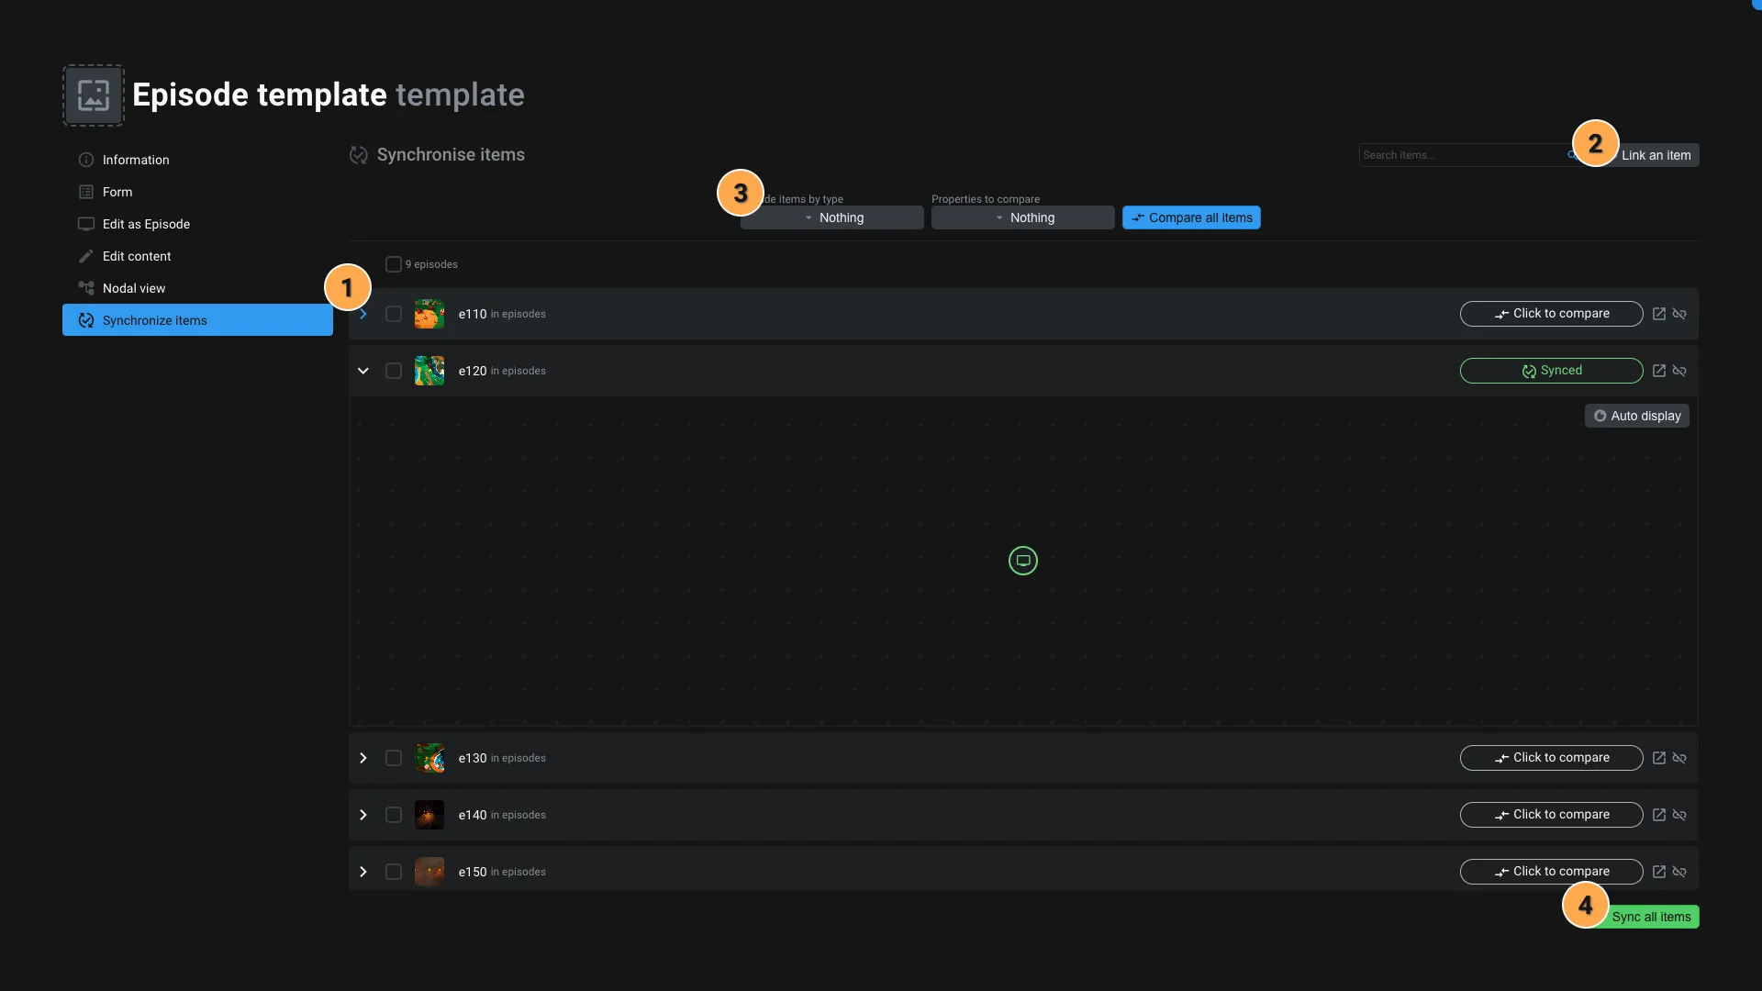
Task: Click the Information sidebar icon
Action: click(86, 160)
